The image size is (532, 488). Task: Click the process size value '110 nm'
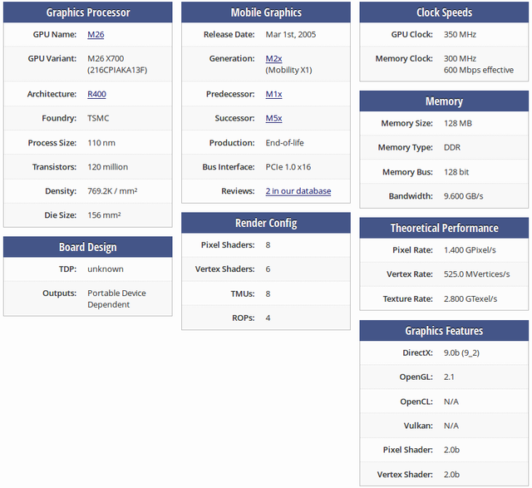[x=101, y=143]
